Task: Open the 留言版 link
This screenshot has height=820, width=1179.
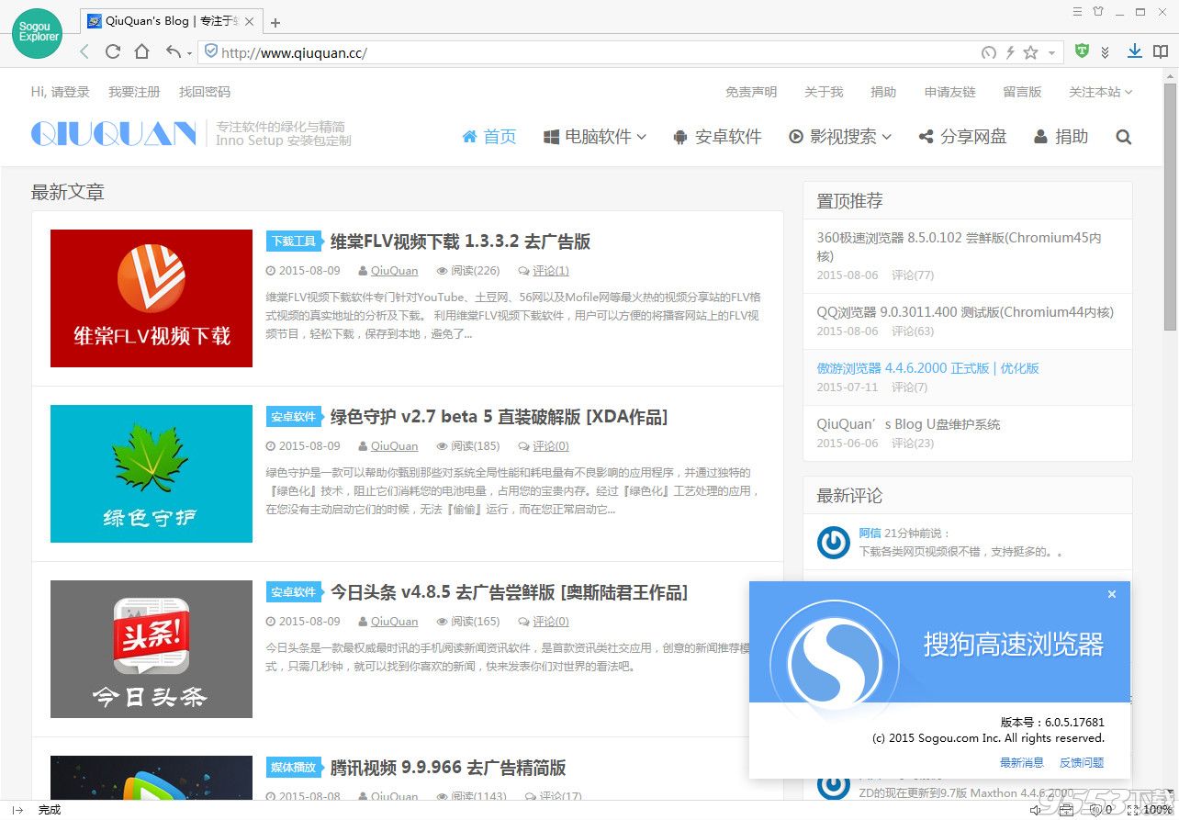Action: tap(1022, 92)
